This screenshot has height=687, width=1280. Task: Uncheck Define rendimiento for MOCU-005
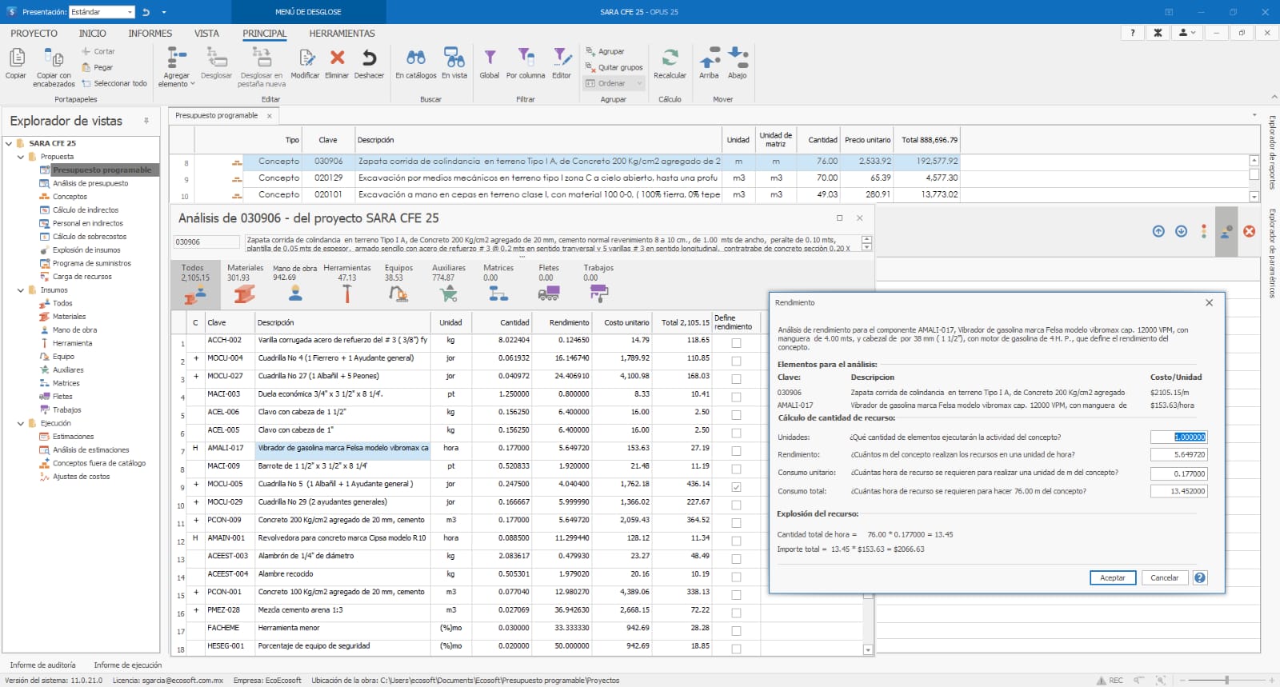click(736, 487)
